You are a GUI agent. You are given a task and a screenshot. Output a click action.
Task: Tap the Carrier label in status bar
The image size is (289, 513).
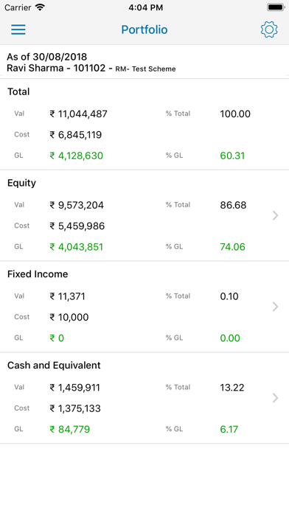point(18,7)
